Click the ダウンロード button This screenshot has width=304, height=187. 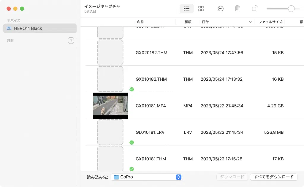pyautogui.click(x=232, y=177)
